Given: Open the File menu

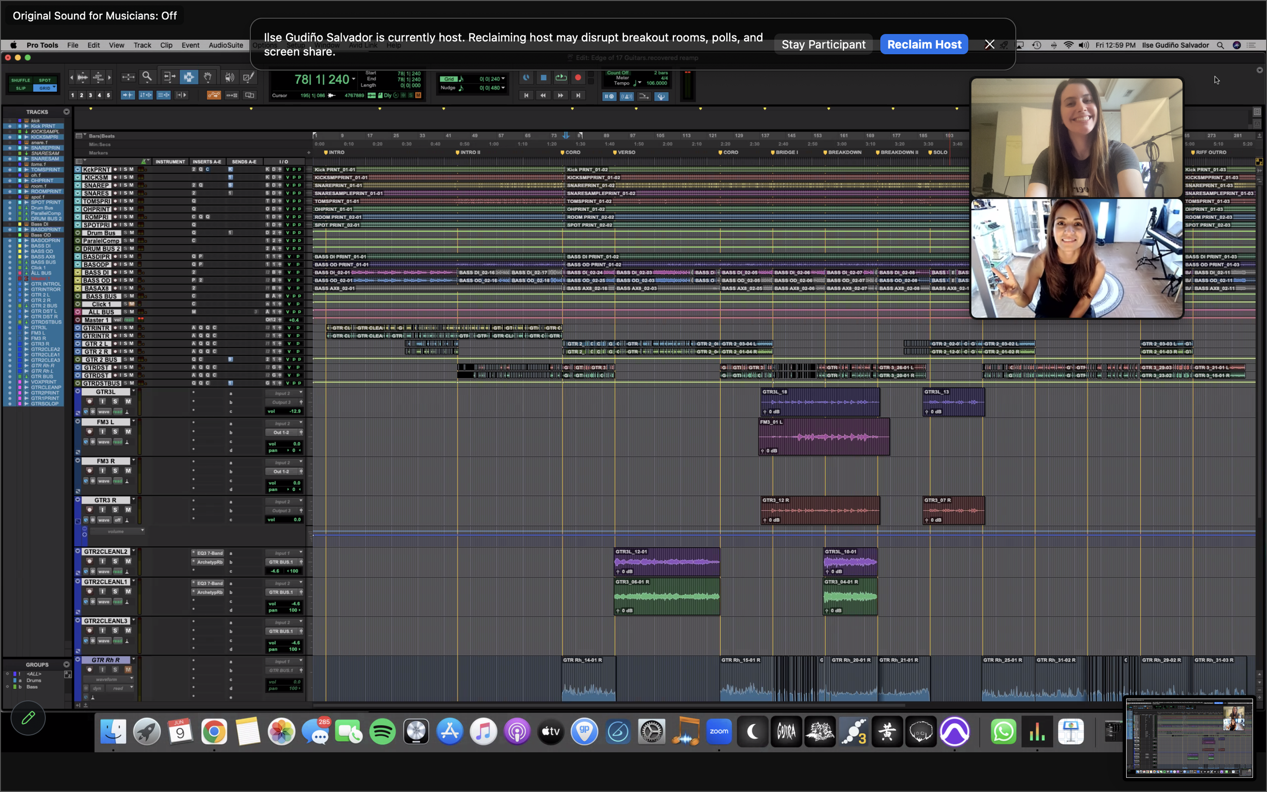Looking at the screenshot, I should click(73, 45).
